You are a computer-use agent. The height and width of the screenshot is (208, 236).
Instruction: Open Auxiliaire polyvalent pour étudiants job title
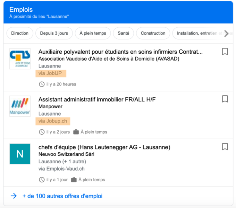click(120, 52)
